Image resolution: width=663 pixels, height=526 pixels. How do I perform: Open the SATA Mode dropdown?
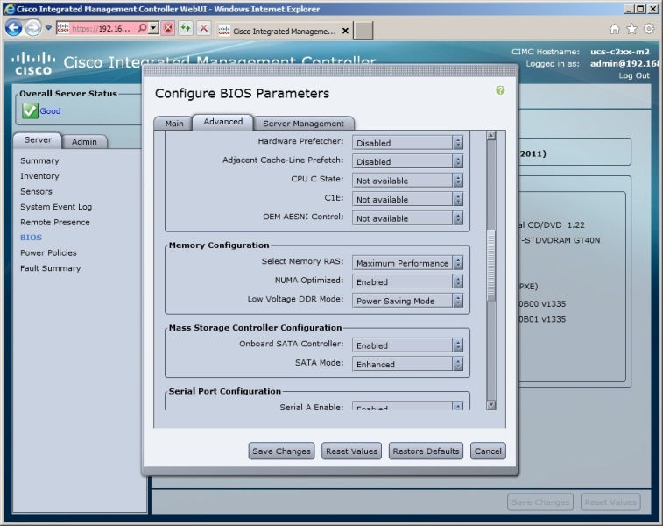pyautogui.click(x=407, y=364)
